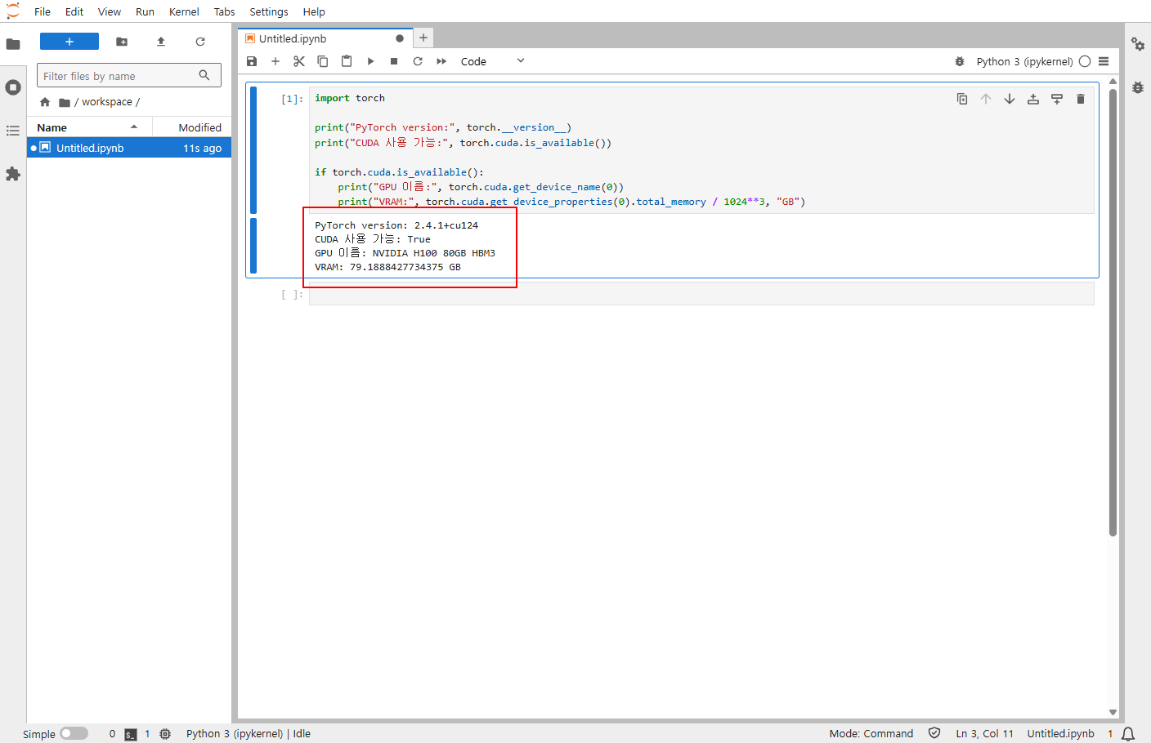Click the blue New Launcher plus button
The image size is (1151, 743).
point(69,42)
